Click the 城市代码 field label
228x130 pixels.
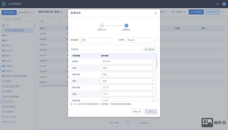(x=76, y=88)
